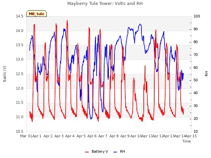Click the Apr 2 date label
Screen dimensions: 211x158
pos(48,136)
